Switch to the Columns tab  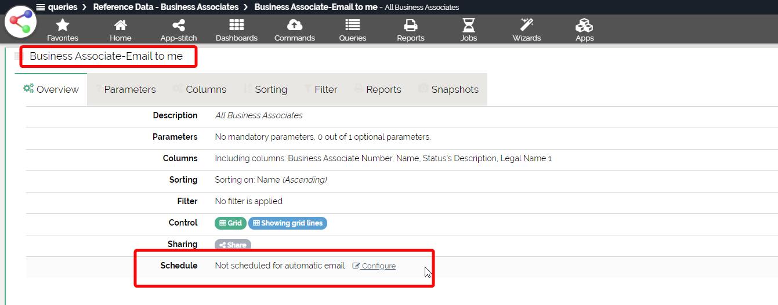point(205,89)
